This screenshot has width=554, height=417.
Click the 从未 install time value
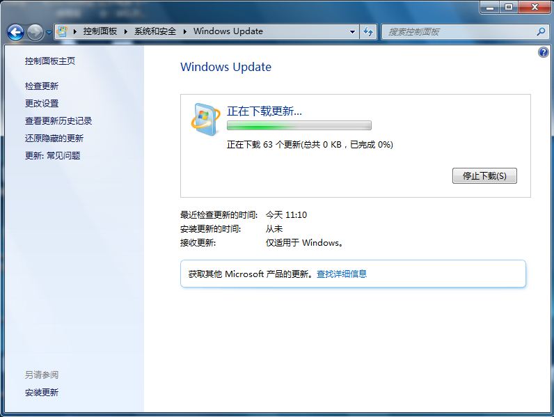[274, 229]
